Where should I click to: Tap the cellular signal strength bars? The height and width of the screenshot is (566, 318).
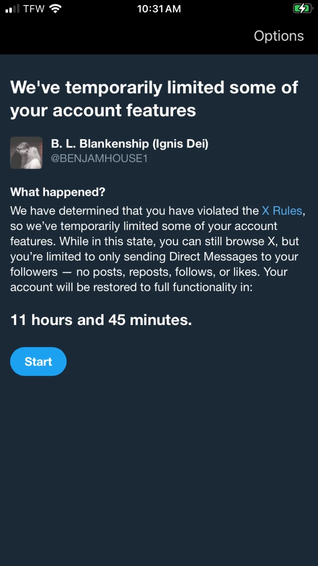tap(12, 9)
